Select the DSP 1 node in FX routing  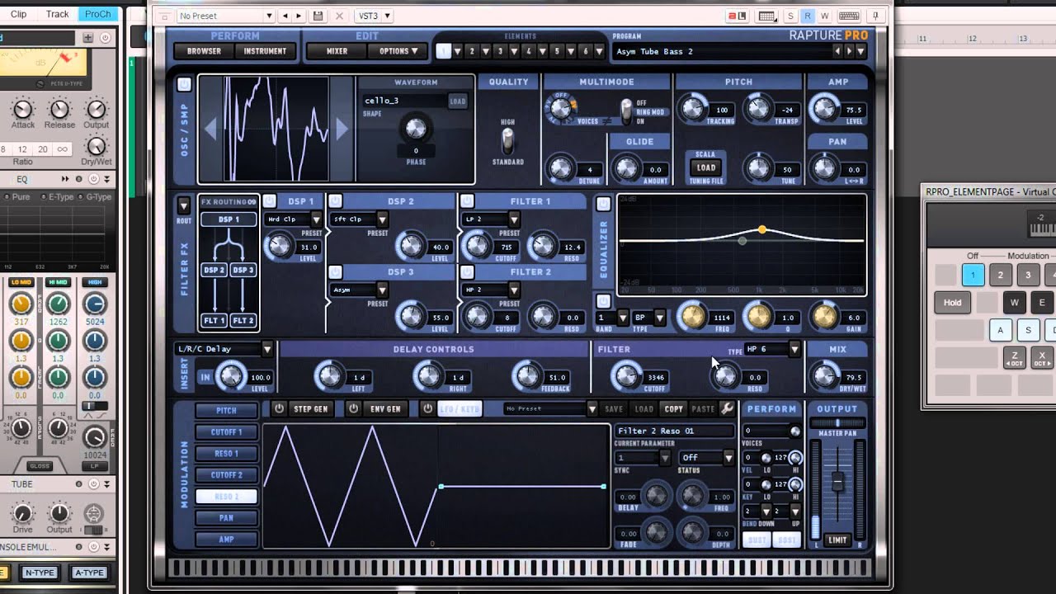click(x=229, y=219)
